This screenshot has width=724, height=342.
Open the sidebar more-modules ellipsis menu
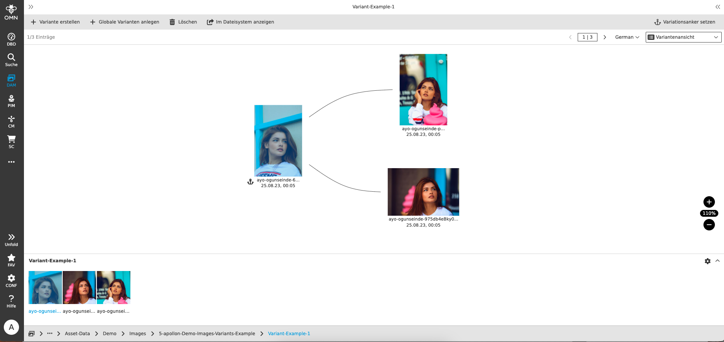tap(11, 162)
